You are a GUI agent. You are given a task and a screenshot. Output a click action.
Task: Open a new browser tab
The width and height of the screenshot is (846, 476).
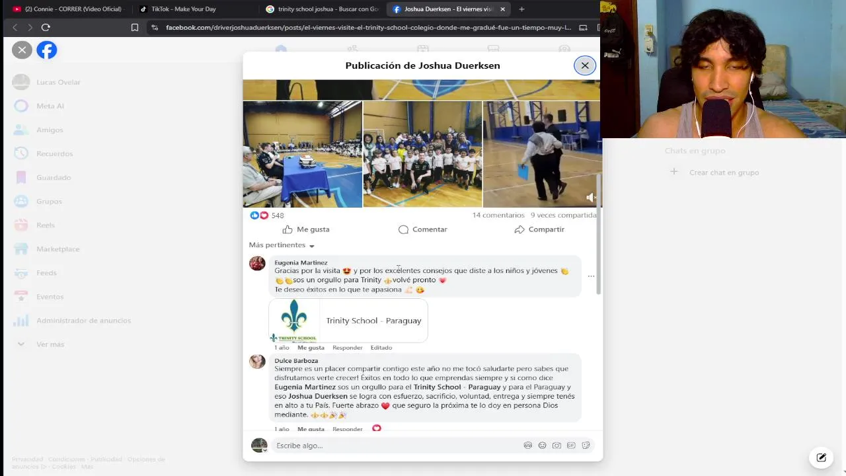[521, 9]
